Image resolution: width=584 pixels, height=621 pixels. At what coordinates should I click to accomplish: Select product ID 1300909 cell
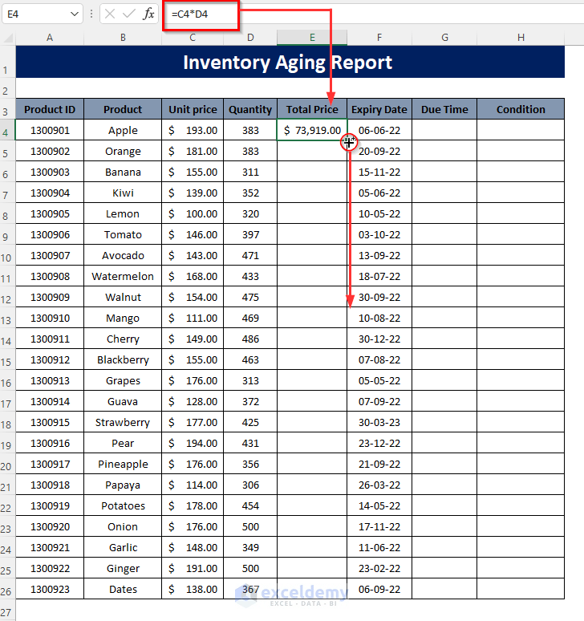(50, 297)
